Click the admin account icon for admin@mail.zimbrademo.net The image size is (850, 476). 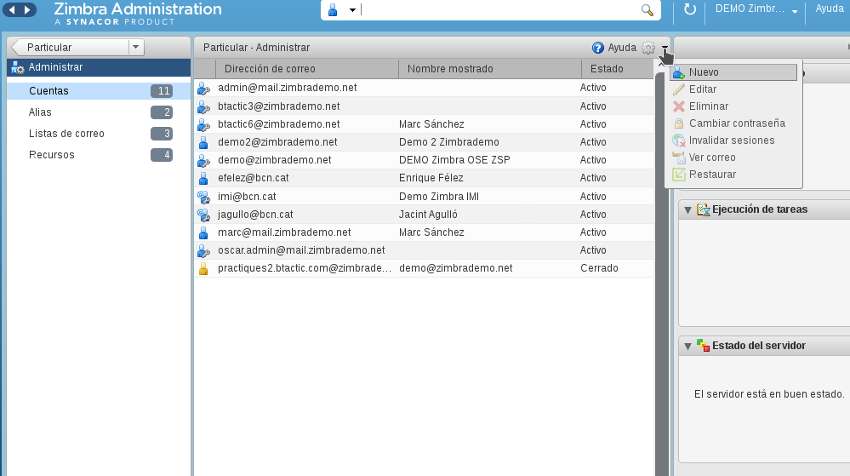pos(203,88)
